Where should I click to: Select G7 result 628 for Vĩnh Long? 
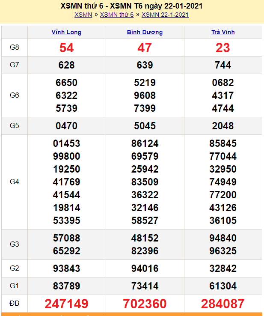[x=66, y=65]
